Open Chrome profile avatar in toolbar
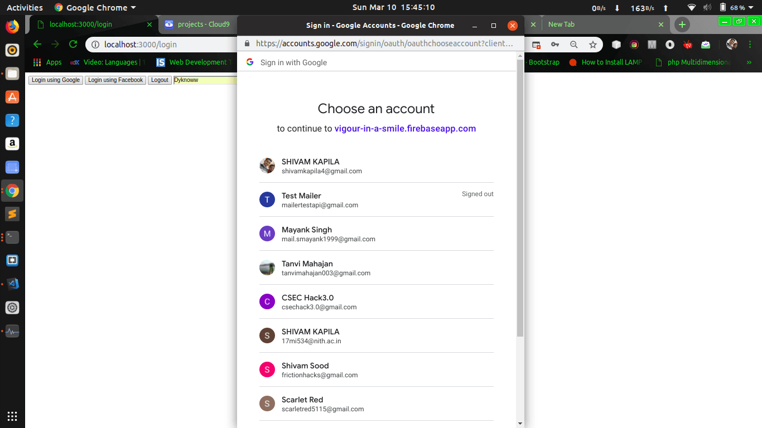This screenshot has width=762, height=428. click(x=732, y=45)
